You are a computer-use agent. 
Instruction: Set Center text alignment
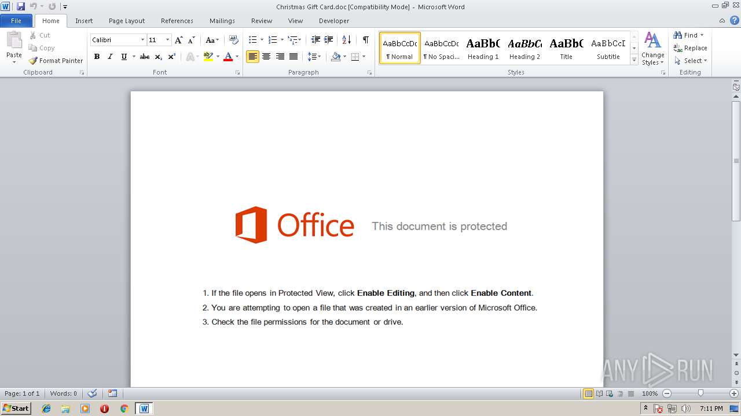click(266, 57)
